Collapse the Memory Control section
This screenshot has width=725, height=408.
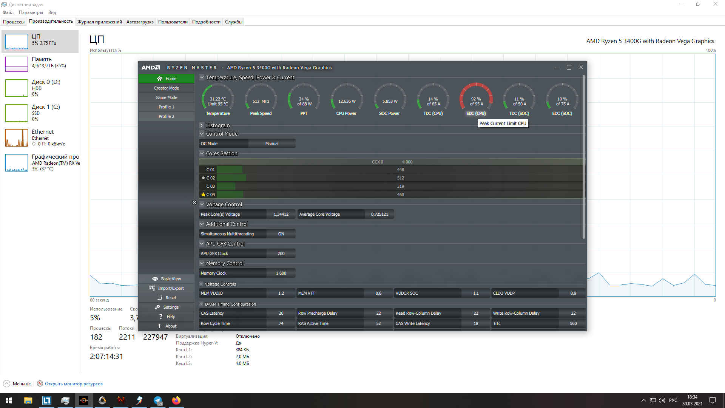pos(202,263)
